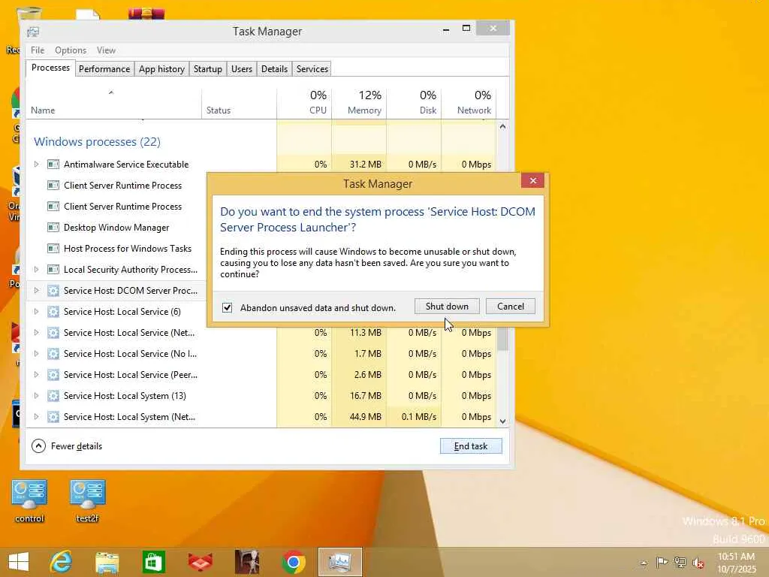
Task: Click the Shut down button in dialog
Action: [x=447, y=307]
